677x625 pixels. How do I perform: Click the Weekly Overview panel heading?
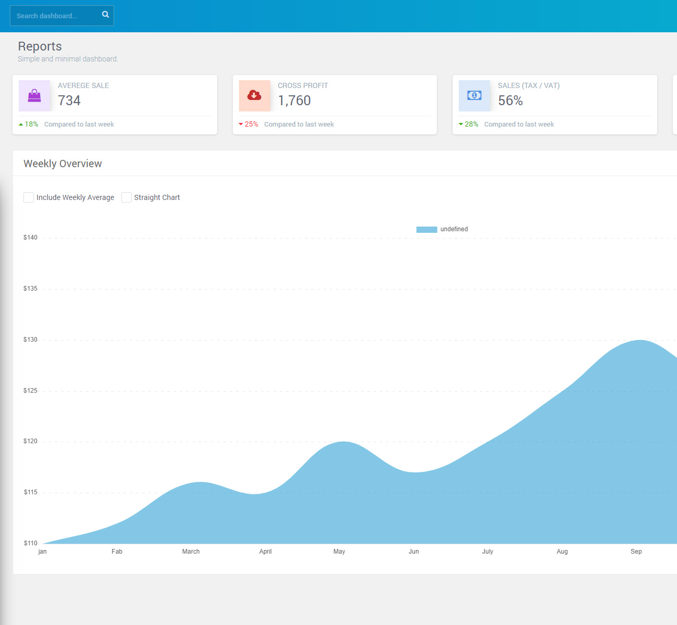coord(62,164)
